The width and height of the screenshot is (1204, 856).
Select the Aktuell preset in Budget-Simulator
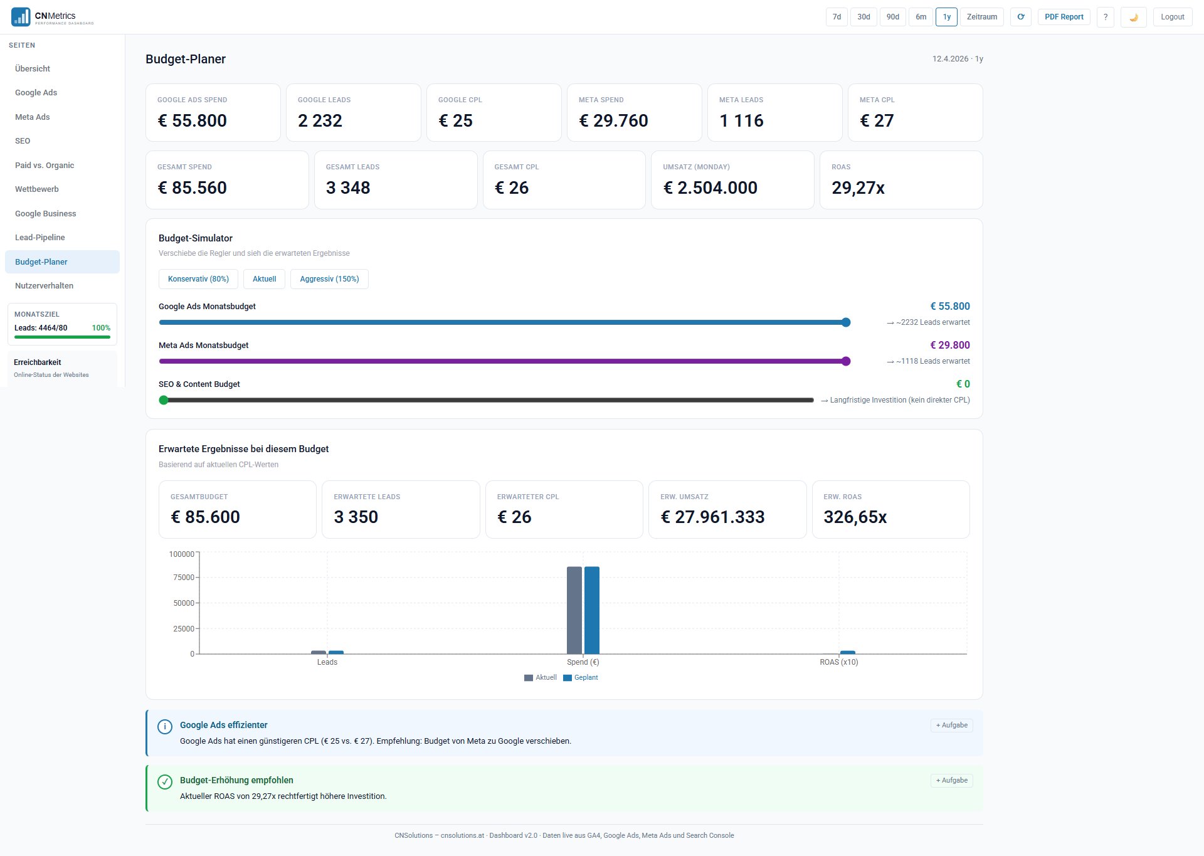[263, 278]
